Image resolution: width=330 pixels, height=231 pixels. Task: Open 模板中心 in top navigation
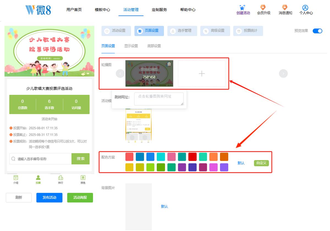point(102,10)
